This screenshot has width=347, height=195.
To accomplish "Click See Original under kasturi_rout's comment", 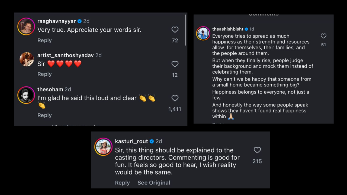I will 154,183.
